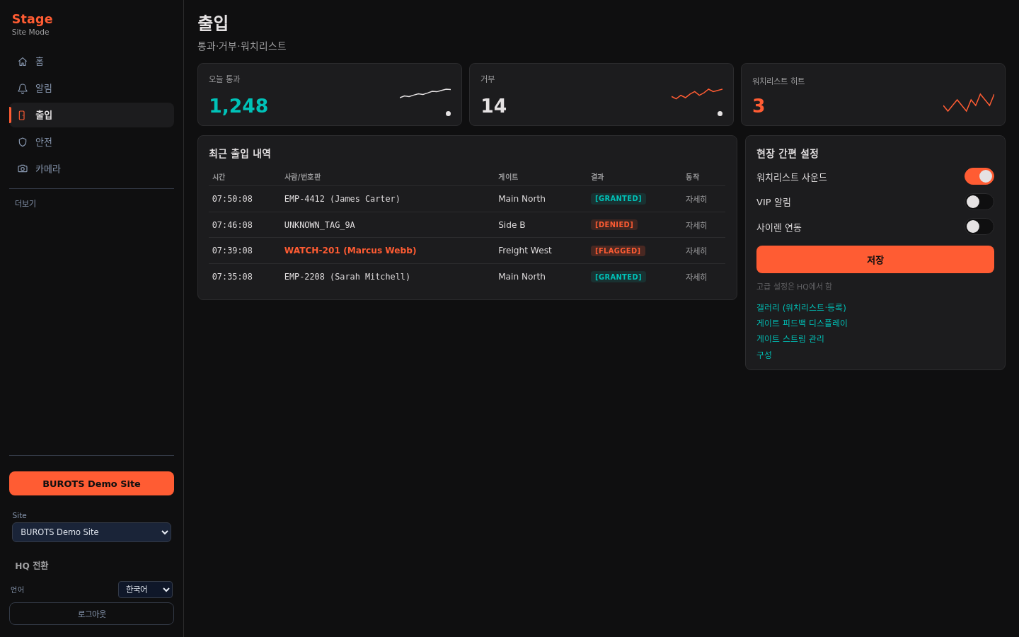Click the Freight West gate cell

(x=525, y=251)
